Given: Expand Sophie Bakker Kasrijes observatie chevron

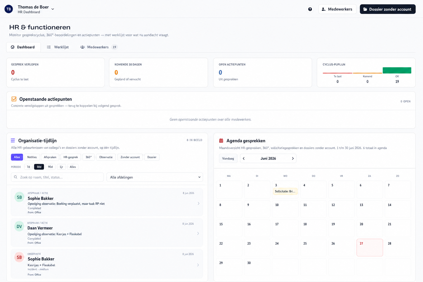Looking at the screenshot, I should (x=198, y=265).
